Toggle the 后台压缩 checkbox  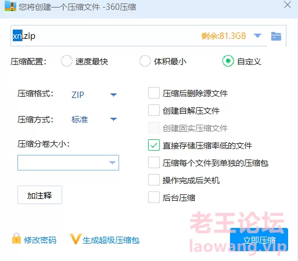154,197
